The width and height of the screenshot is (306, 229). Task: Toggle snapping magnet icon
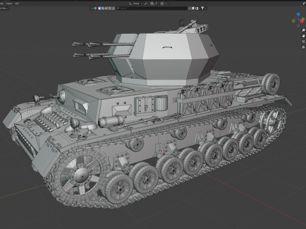click(152, 4)
